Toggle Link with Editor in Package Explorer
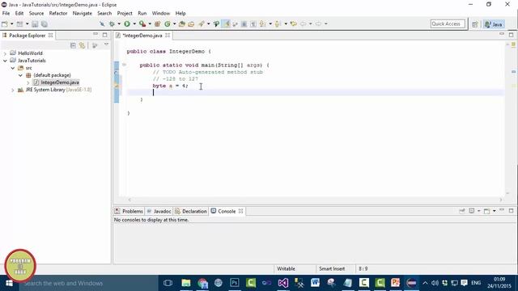The height and width of the screenshot is (291, 518). (82, 45)
